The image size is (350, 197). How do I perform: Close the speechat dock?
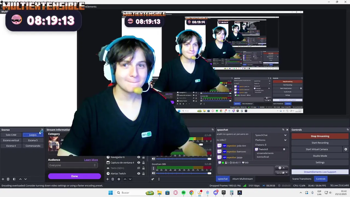click(287, 130)
